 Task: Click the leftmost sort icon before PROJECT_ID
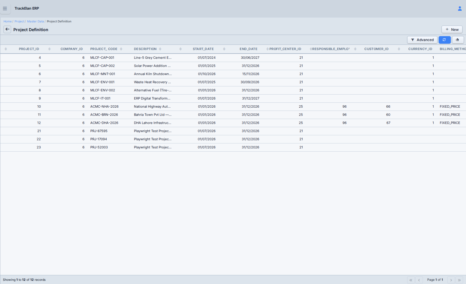tap(6, 49)
